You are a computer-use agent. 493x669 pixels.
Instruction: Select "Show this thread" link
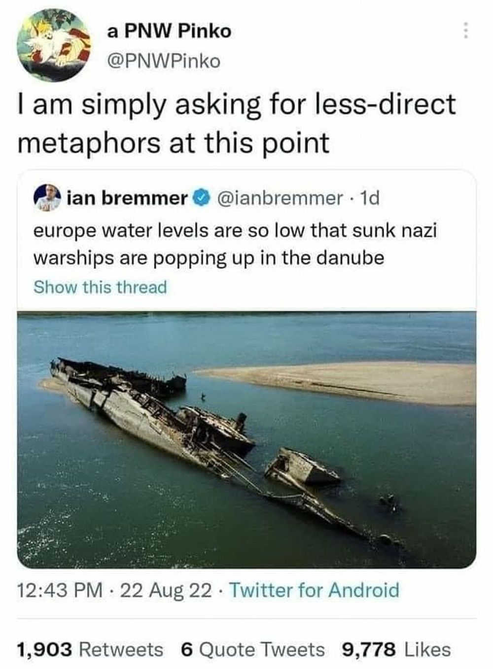click(x=100, y=287)
